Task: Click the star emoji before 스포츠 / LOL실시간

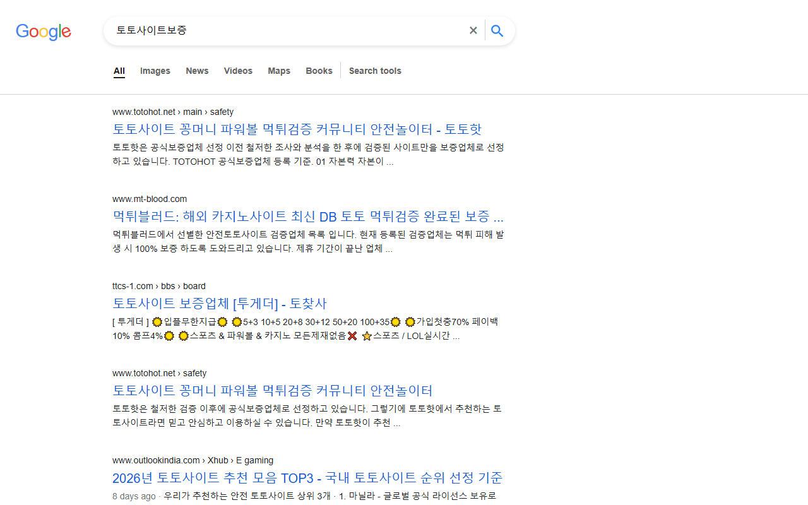Action: coord(367,336)
